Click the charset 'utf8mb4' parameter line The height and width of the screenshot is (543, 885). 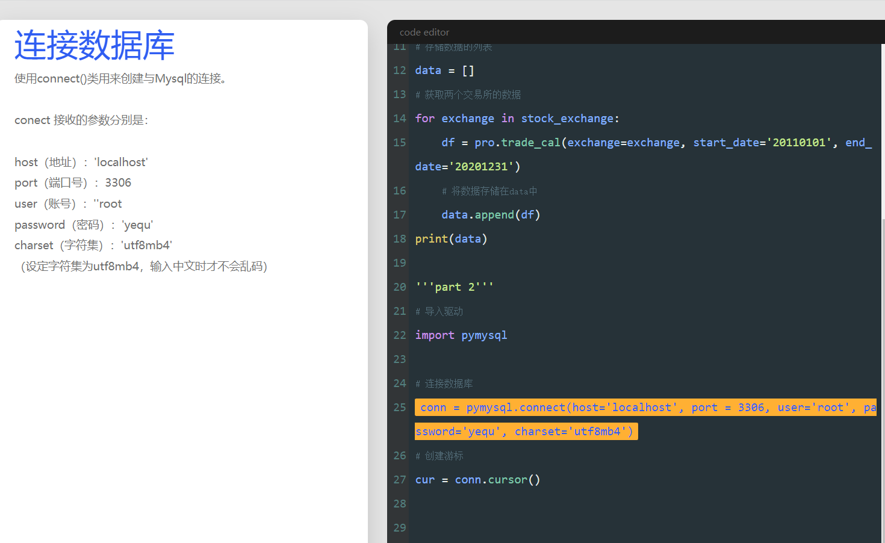tap(93, 245)
